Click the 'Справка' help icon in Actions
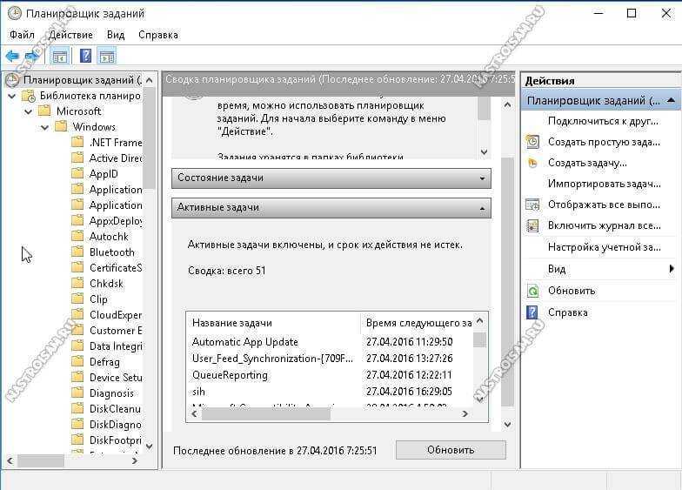 pos(532,312)
